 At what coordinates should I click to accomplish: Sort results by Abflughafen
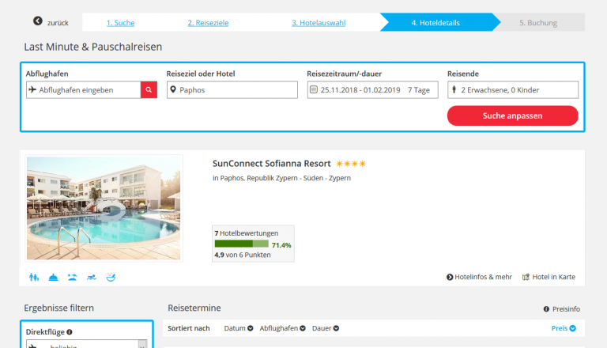coord(283,328)
